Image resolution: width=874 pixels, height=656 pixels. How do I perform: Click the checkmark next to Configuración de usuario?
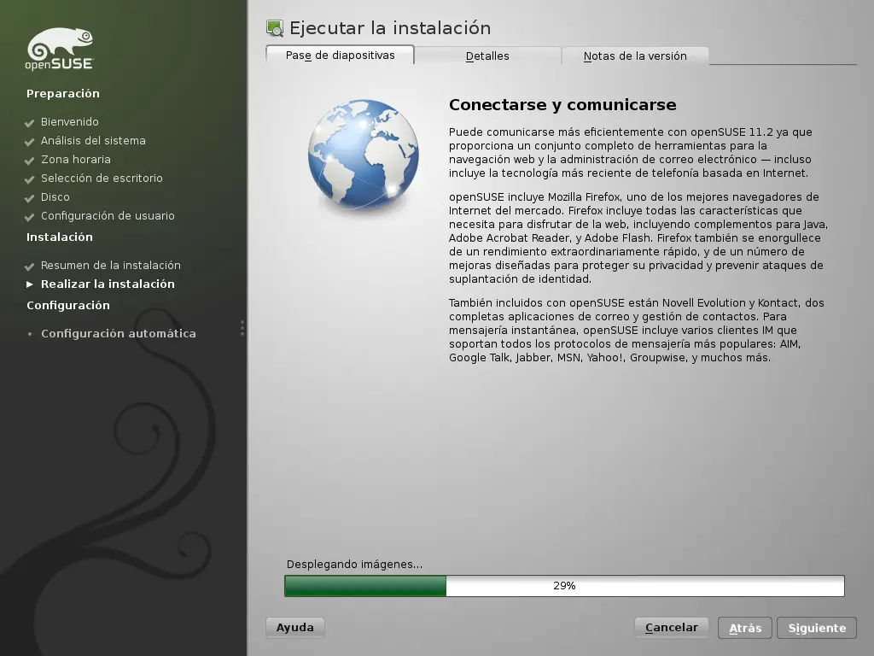30,217
